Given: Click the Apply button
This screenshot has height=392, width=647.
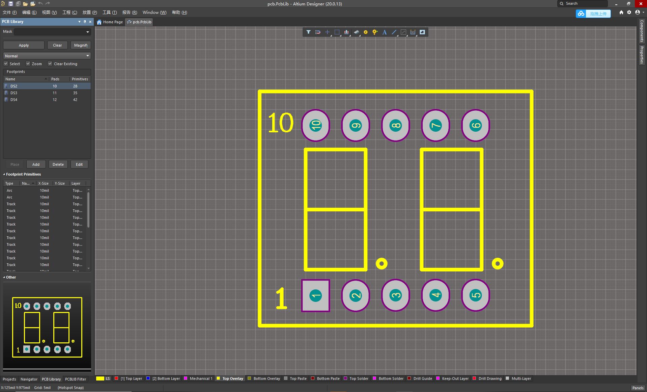Looking at the screenshot, I should (24, 45).
